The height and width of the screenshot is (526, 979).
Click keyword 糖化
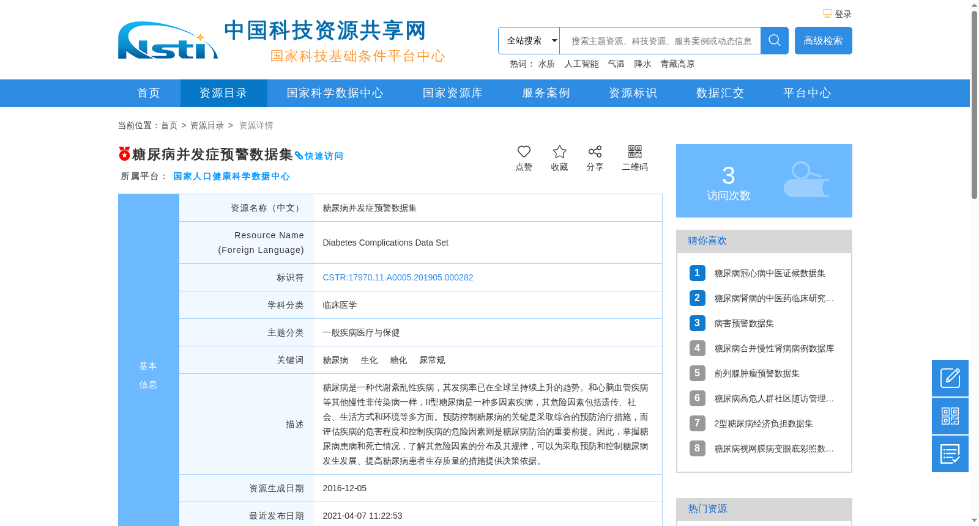click(x=398, y=360)
